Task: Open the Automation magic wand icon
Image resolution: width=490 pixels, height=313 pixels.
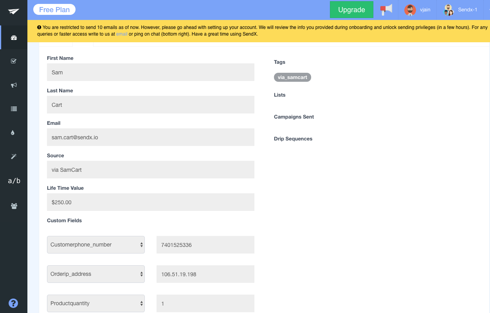Action: pos(14,156)
